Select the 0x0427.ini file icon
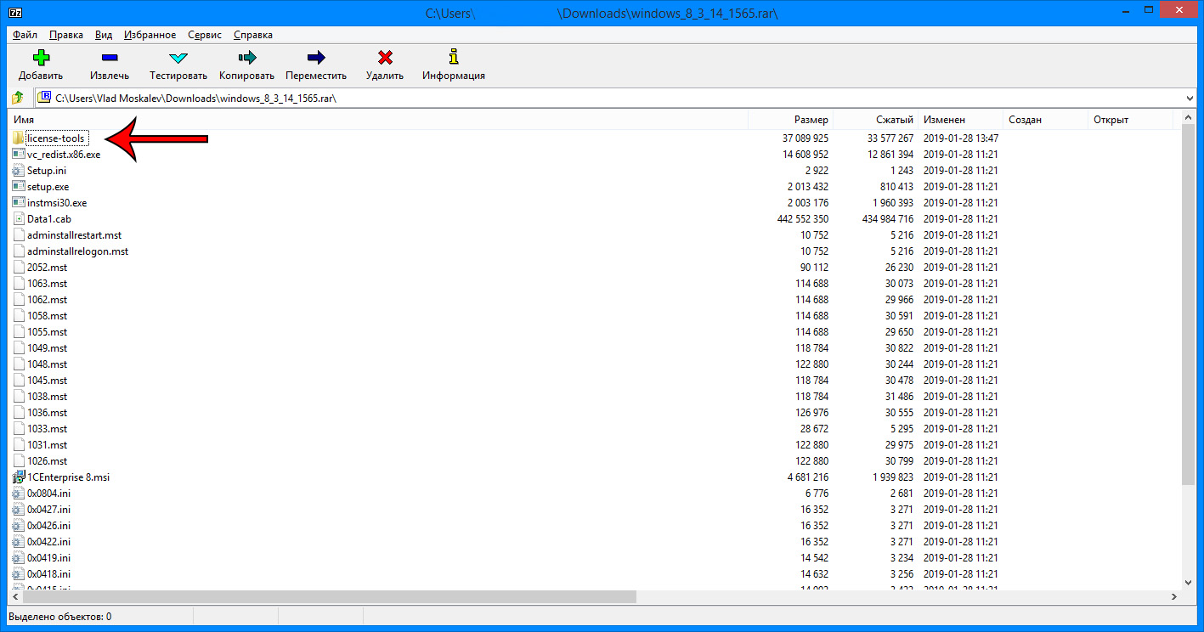 pos(19,509)
